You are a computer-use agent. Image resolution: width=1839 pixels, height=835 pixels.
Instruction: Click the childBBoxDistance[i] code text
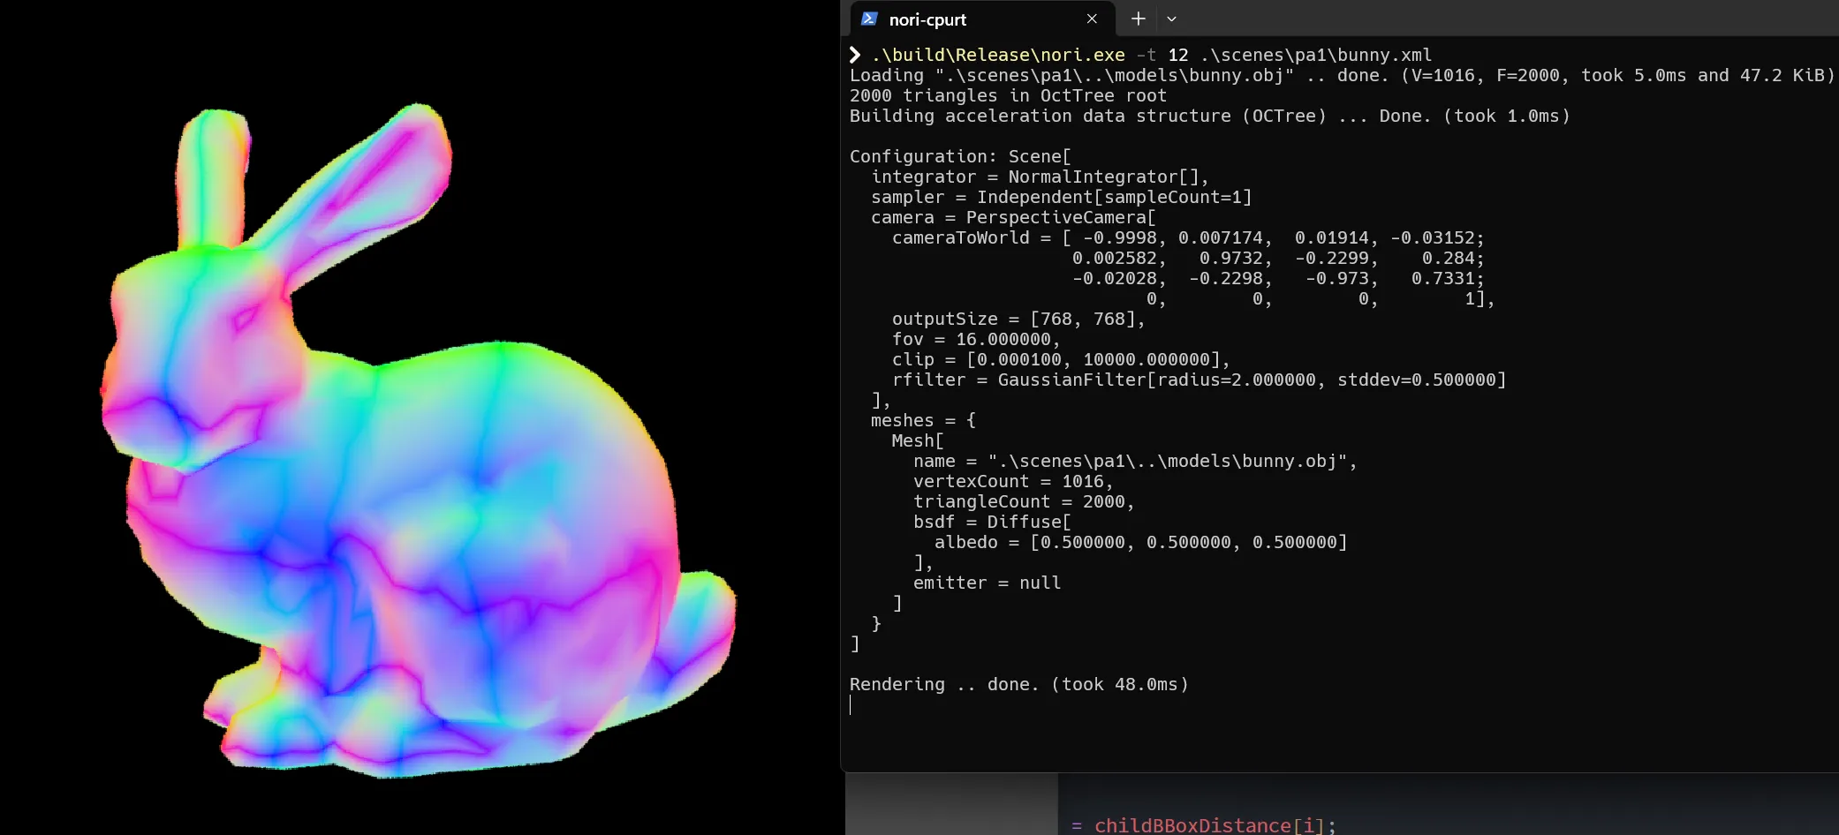tap(1208, 825)
